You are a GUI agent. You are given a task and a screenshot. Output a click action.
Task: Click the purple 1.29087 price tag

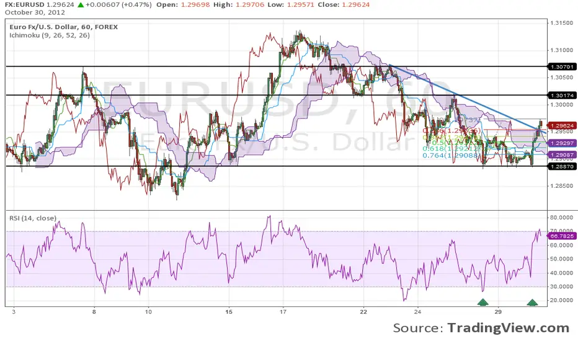click(562, 155)
